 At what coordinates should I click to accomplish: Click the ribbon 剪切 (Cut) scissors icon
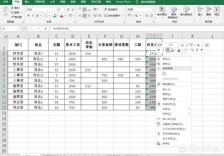[13, 7]
